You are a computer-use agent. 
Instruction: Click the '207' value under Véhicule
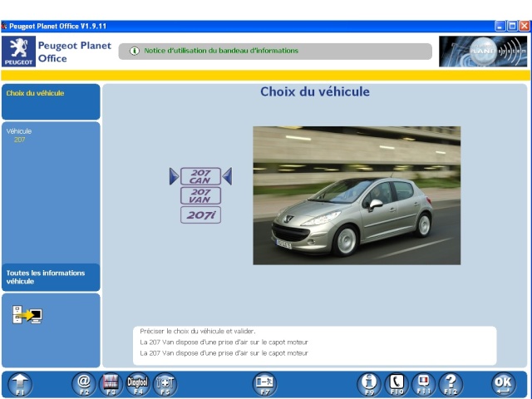(19, 140)
